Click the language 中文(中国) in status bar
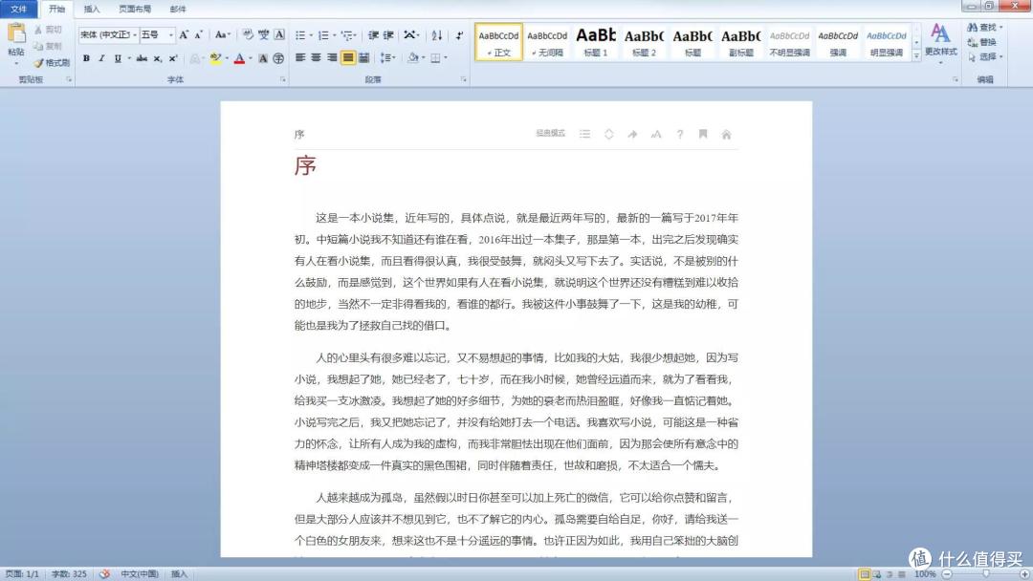1033x581 pixels. [139, 573]
